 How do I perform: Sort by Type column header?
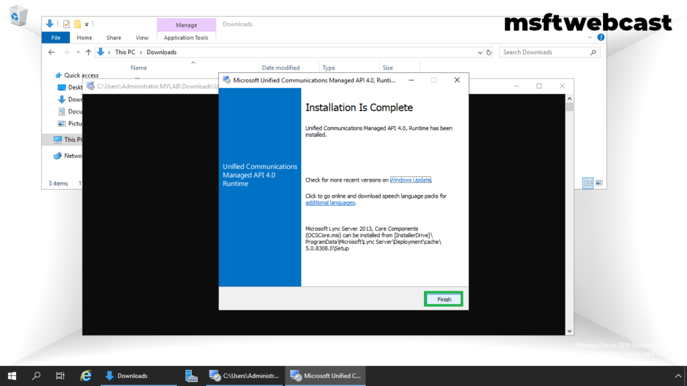[329, 68]
